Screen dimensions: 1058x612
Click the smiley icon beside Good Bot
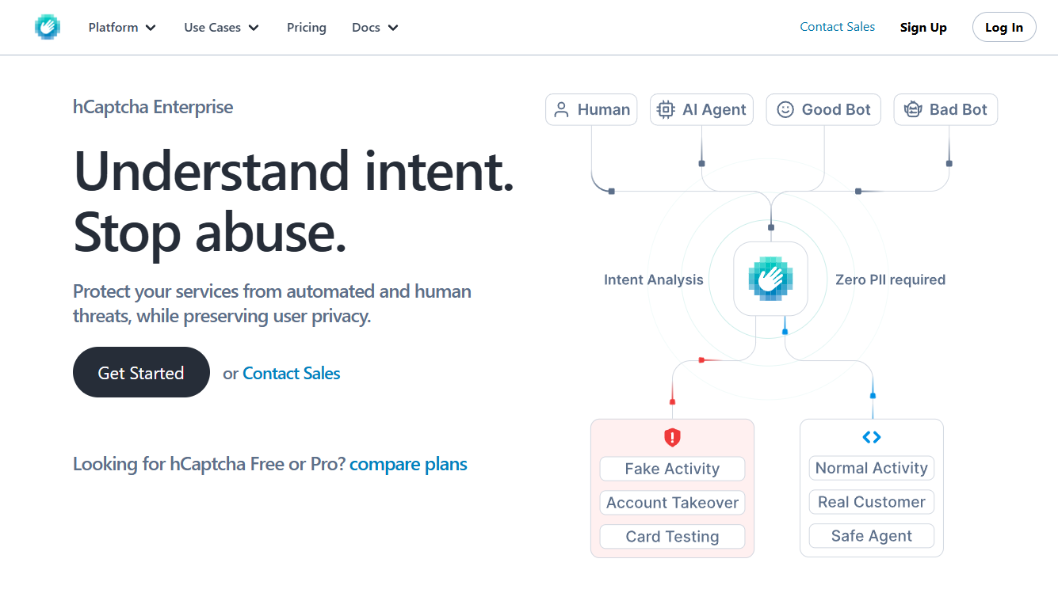785,109
